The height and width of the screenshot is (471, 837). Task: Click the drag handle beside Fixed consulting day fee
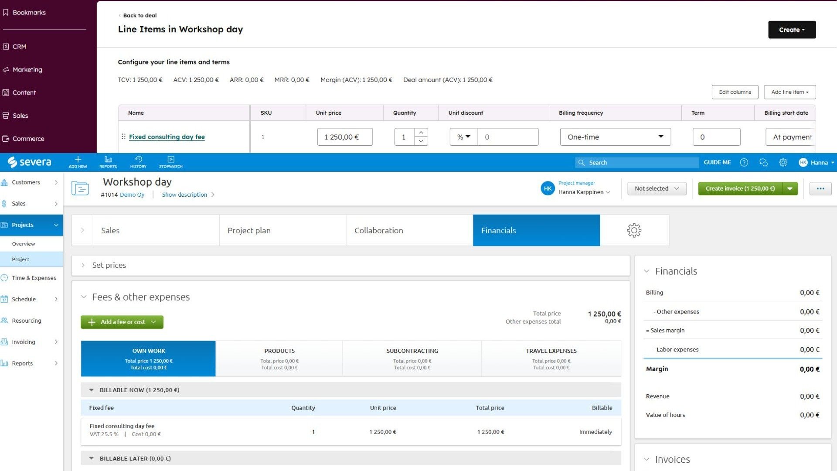123,137
